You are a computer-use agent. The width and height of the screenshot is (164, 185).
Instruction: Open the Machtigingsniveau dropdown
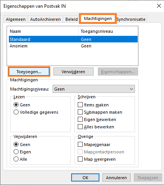tap(94, 89)
